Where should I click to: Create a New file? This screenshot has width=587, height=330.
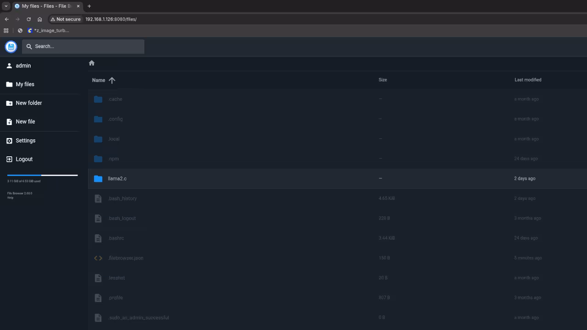click(x=25, y=122)
